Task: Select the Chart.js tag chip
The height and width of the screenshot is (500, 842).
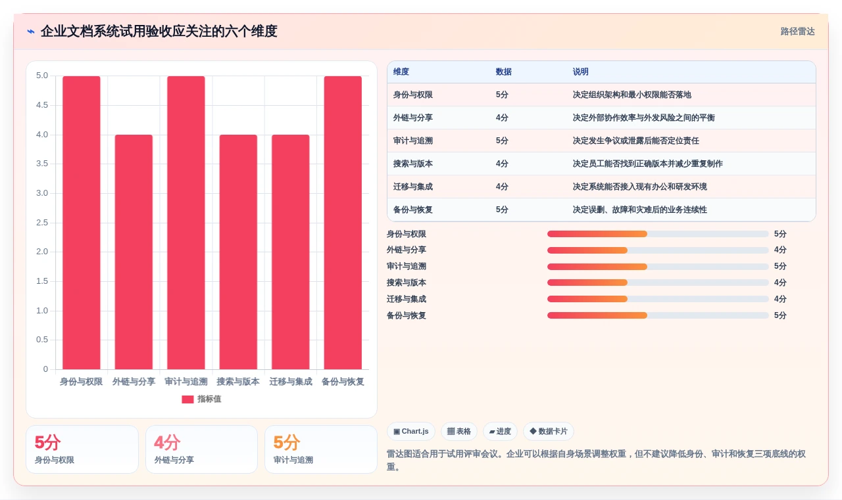Action: (x=411, y=432)
